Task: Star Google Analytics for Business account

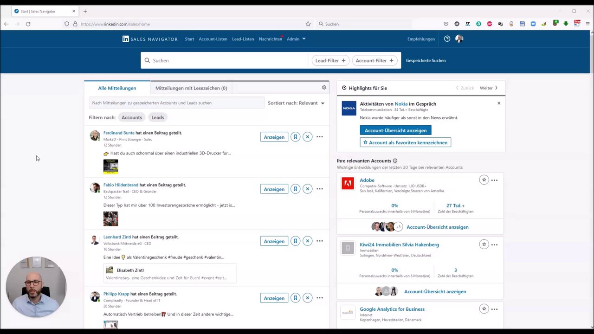Action: click(484, 309)
